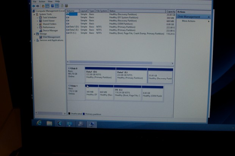Click More Actions in the Actions pane
Screen dimensions: 235x156
(188, 21)
